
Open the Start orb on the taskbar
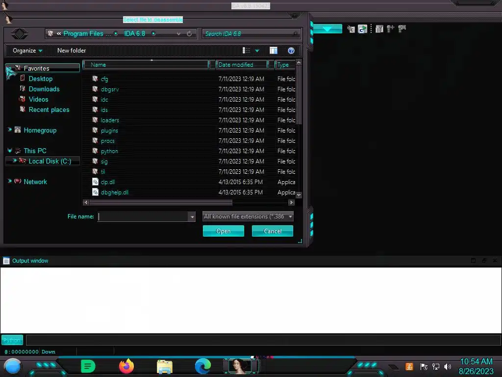13,367
